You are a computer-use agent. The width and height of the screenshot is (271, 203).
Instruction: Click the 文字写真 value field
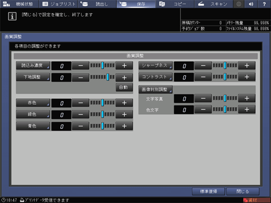coord(184,99)
